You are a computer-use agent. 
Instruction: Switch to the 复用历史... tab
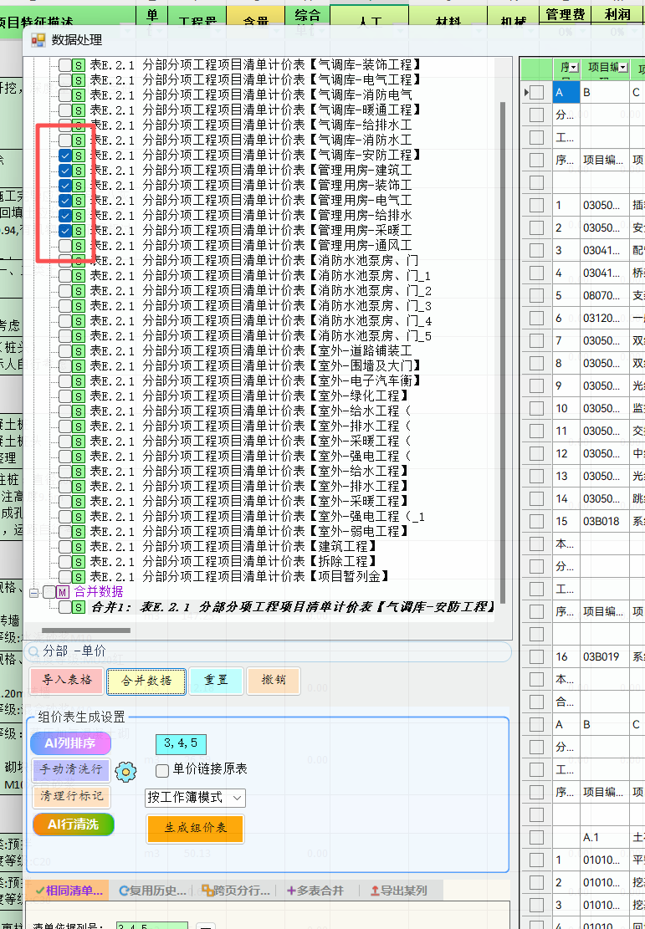(x=153, y=891)
